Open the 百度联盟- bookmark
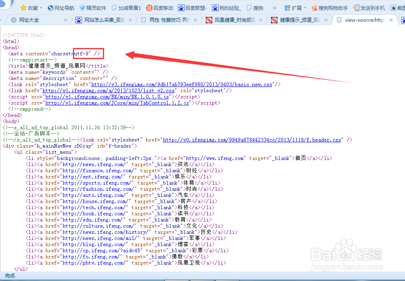 pyautogui.click(x=192, y=8)
